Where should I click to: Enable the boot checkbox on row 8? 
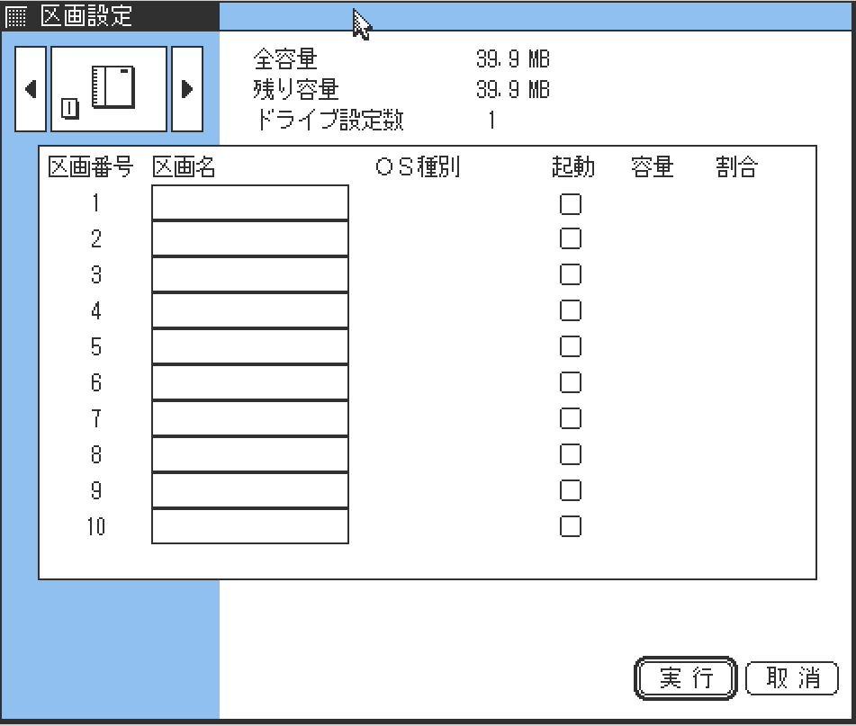tap(571, 454)
